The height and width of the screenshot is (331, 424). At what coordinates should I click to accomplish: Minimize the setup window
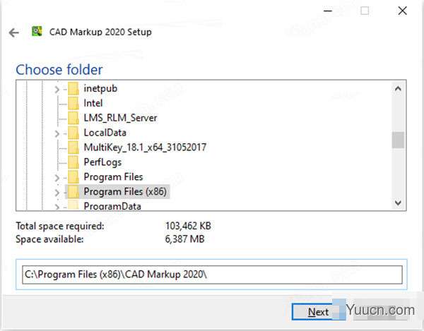pos(328,11)
